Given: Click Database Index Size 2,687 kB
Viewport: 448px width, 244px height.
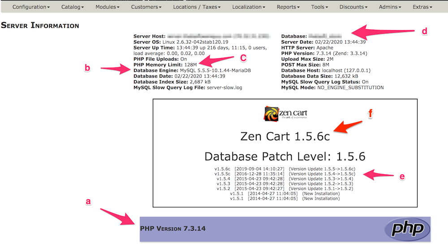Looking at the screenshot, I should (172, 82).
